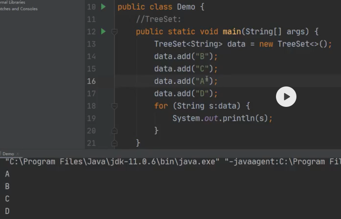Run main method from line 12 gutter

pos(103,31)
